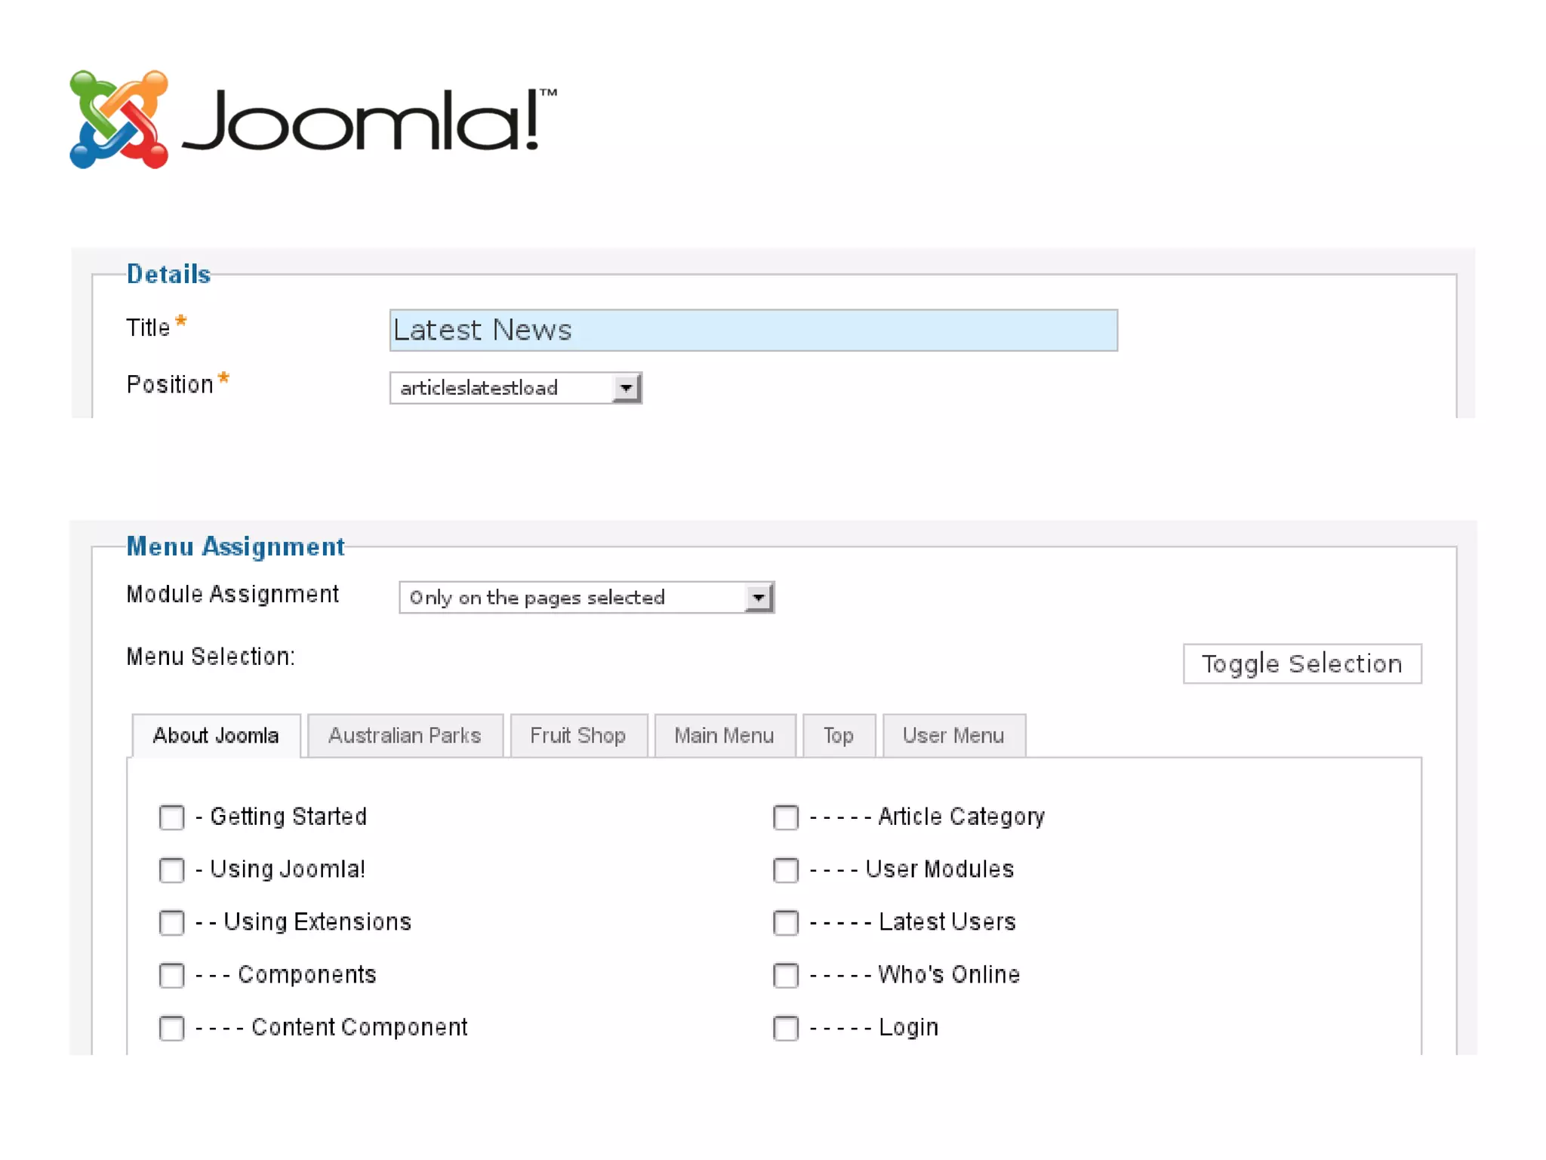The height and width of the screenshot is (1160, 1546).
Task: Check the Login menu item checkbox
Action: point(786,1028)
